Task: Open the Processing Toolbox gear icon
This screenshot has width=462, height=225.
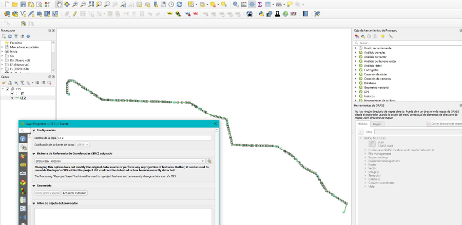Action: pos(252,4)
